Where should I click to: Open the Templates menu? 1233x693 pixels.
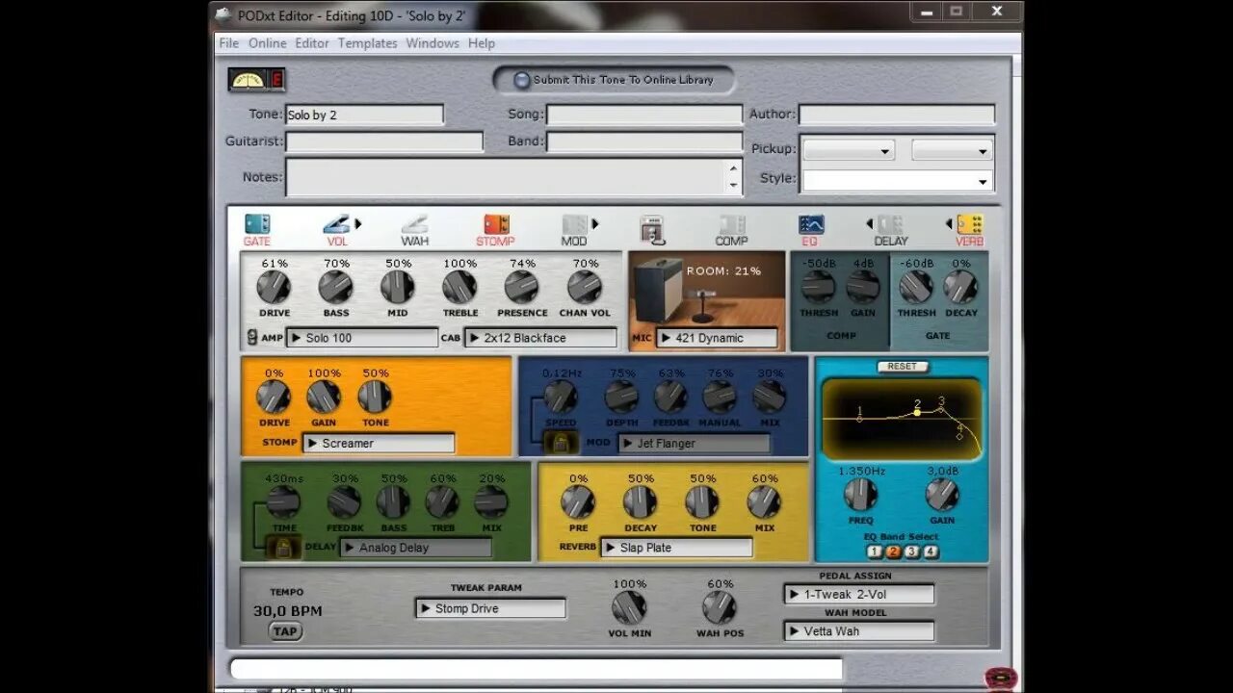(367, 43)
